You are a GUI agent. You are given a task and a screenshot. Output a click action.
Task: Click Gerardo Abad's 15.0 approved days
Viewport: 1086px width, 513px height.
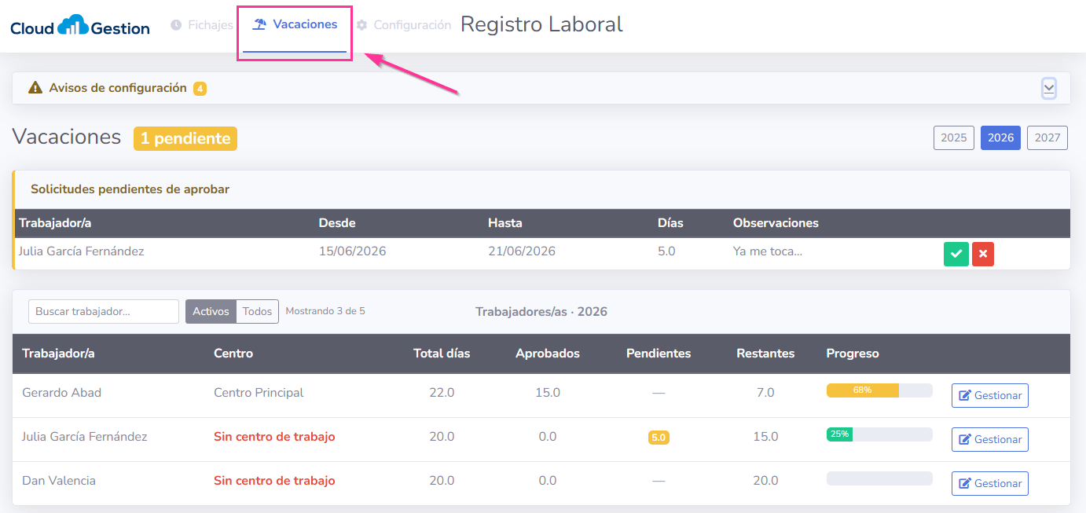click(x=548, y=393)
